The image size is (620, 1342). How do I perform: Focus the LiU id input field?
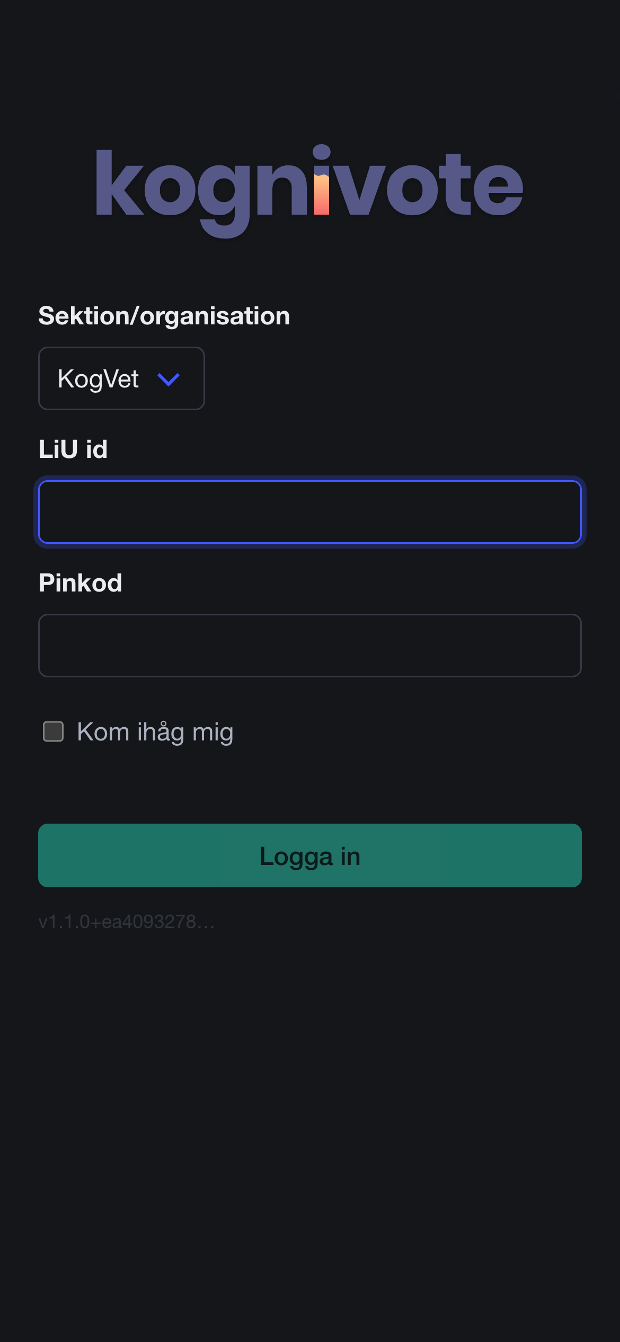tap(310, 512)
